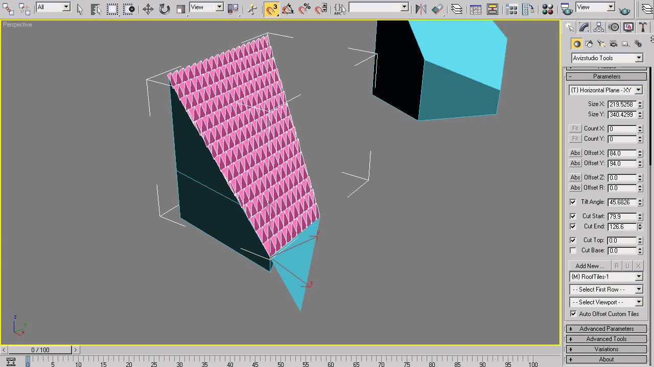The width and height of the screenshot is (654, 367).
Task: Open named selection sets dropdown
Action: (379, 7)
